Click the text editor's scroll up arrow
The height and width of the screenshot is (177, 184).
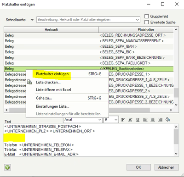click(176, 127)
